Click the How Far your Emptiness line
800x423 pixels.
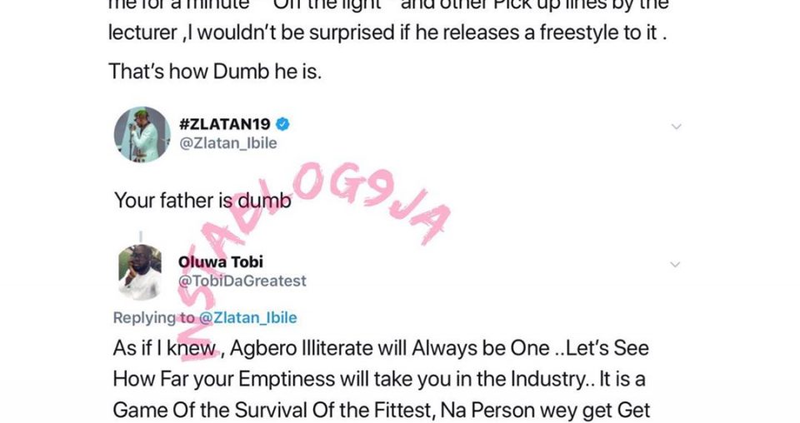(379, 379)
